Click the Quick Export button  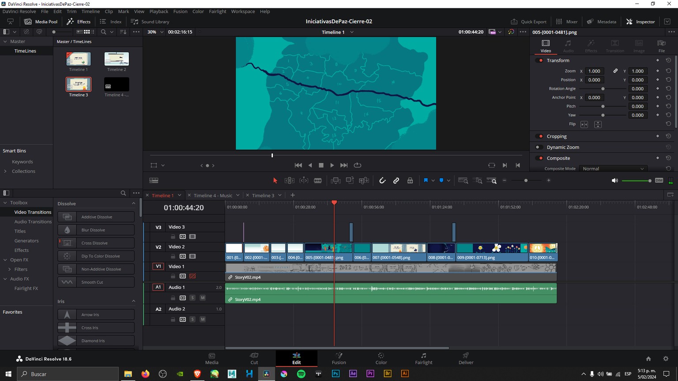[x=528, y=22]
